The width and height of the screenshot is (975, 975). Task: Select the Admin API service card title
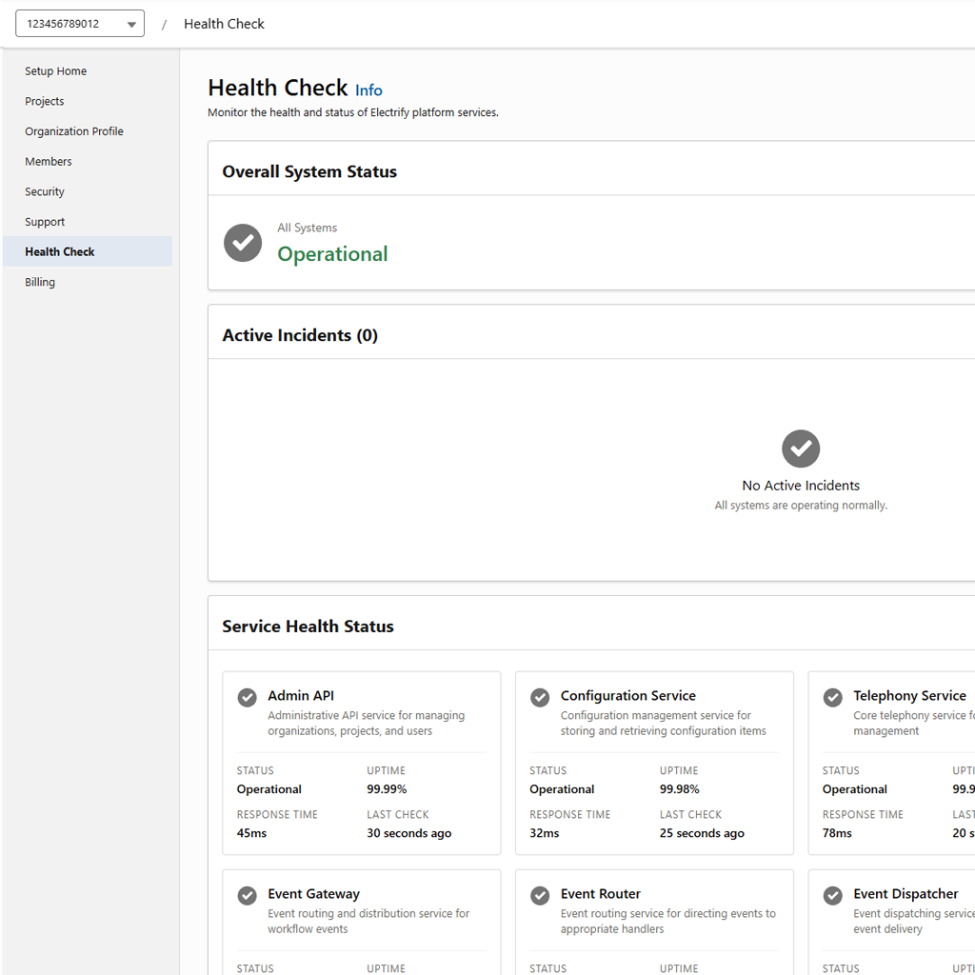pos(301,696)
